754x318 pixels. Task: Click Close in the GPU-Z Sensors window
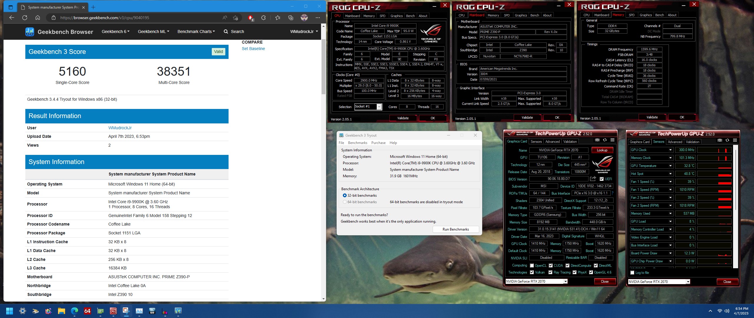[727, 282]
